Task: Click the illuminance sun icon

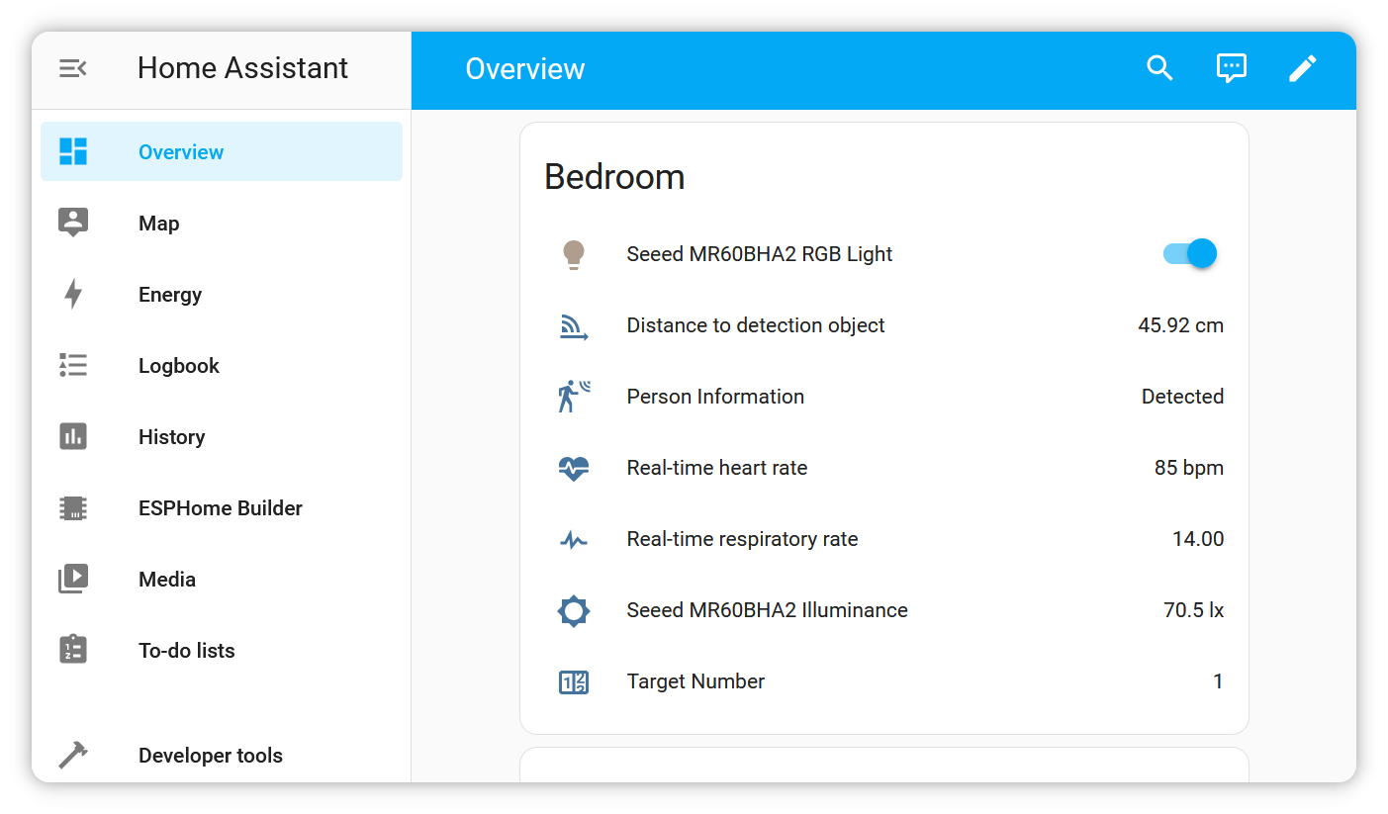Action: (x=574, y=610)
